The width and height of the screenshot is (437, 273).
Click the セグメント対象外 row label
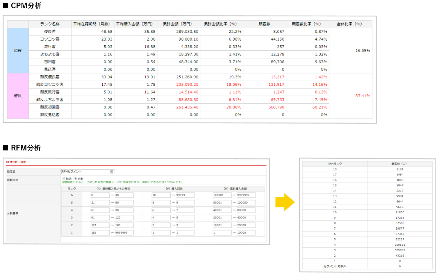click(335, 266)
